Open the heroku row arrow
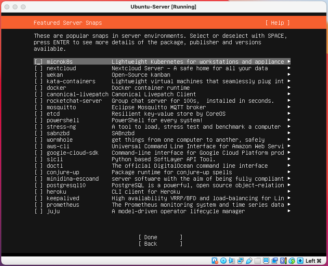 [x=289, y=191]
